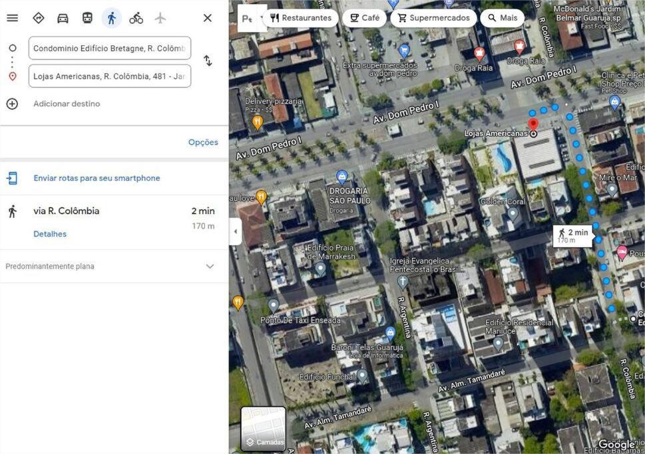Open Detalhes for the walking route
This screenshot has height=454, width=645.
click(x=50, y=234)
